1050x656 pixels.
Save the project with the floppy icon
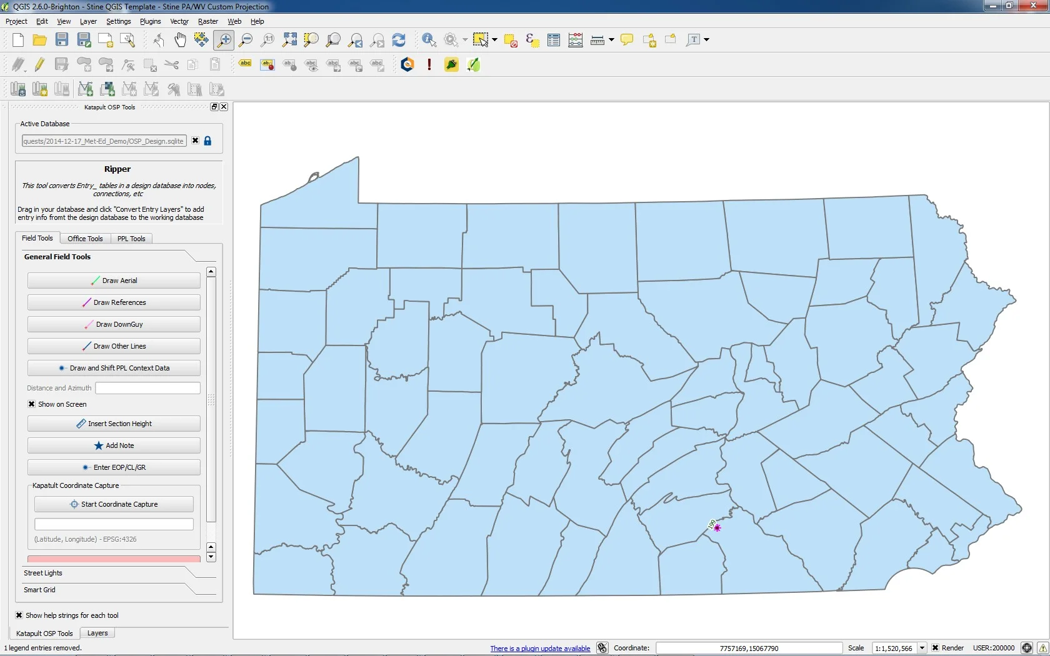pos(62,40)
